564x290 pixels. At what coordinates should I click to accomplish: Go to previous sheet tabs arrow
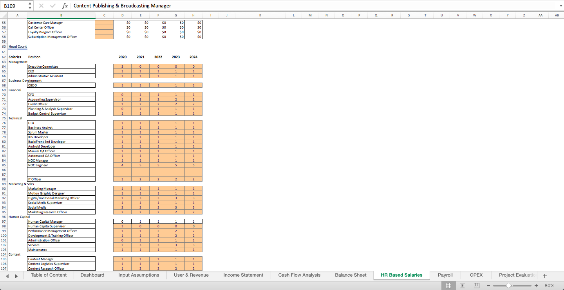pos(7,276)
